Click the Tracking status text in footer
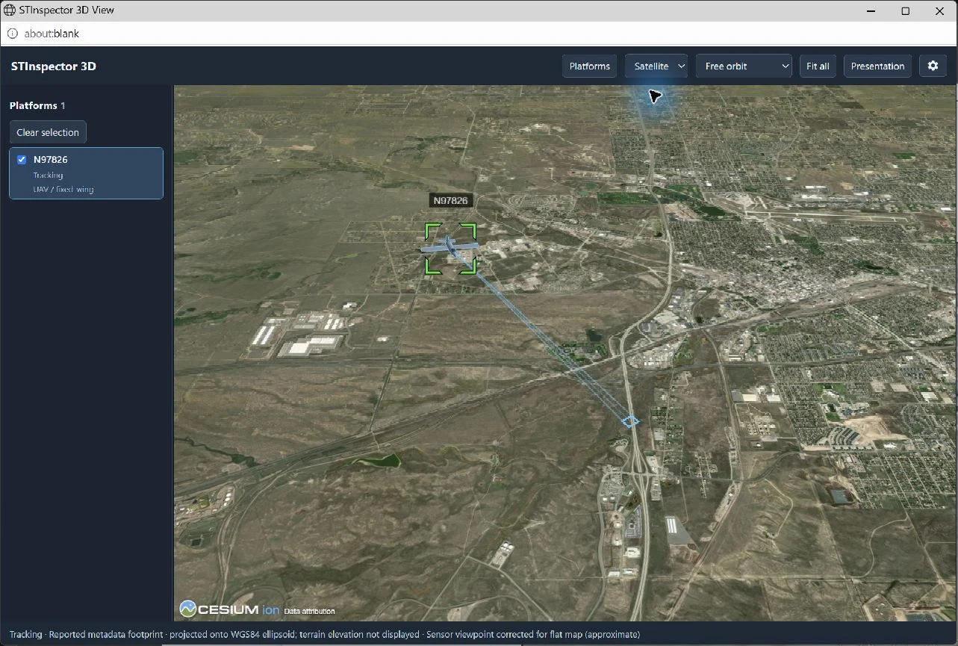This screenshot has width=958, height=646. (25, 635)
